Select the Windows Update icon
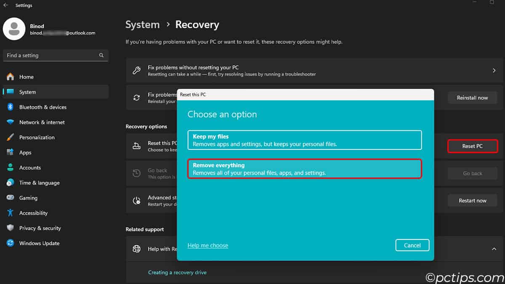This screenshot has height=284, width=505. click(11, 244)
